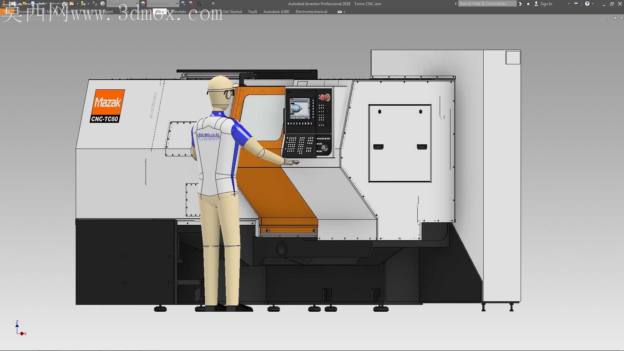Screen dimensions: 624x351
Task: Open a file using the folder icon
Action: pos(24,4)
